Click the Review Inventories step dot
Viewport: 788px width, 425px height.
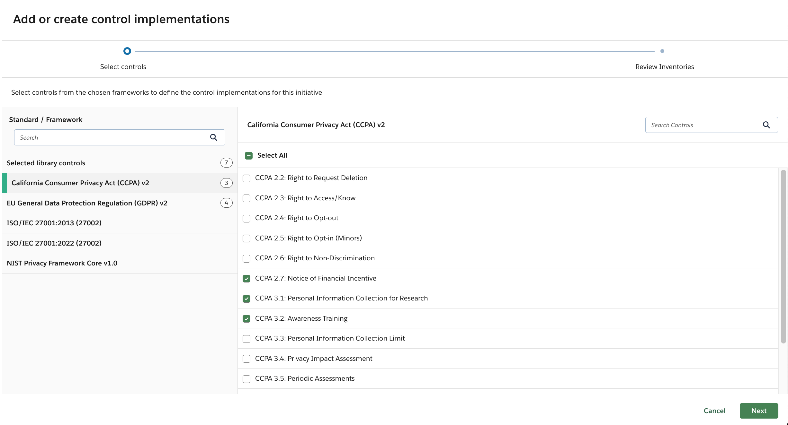(x=662, y=51)
